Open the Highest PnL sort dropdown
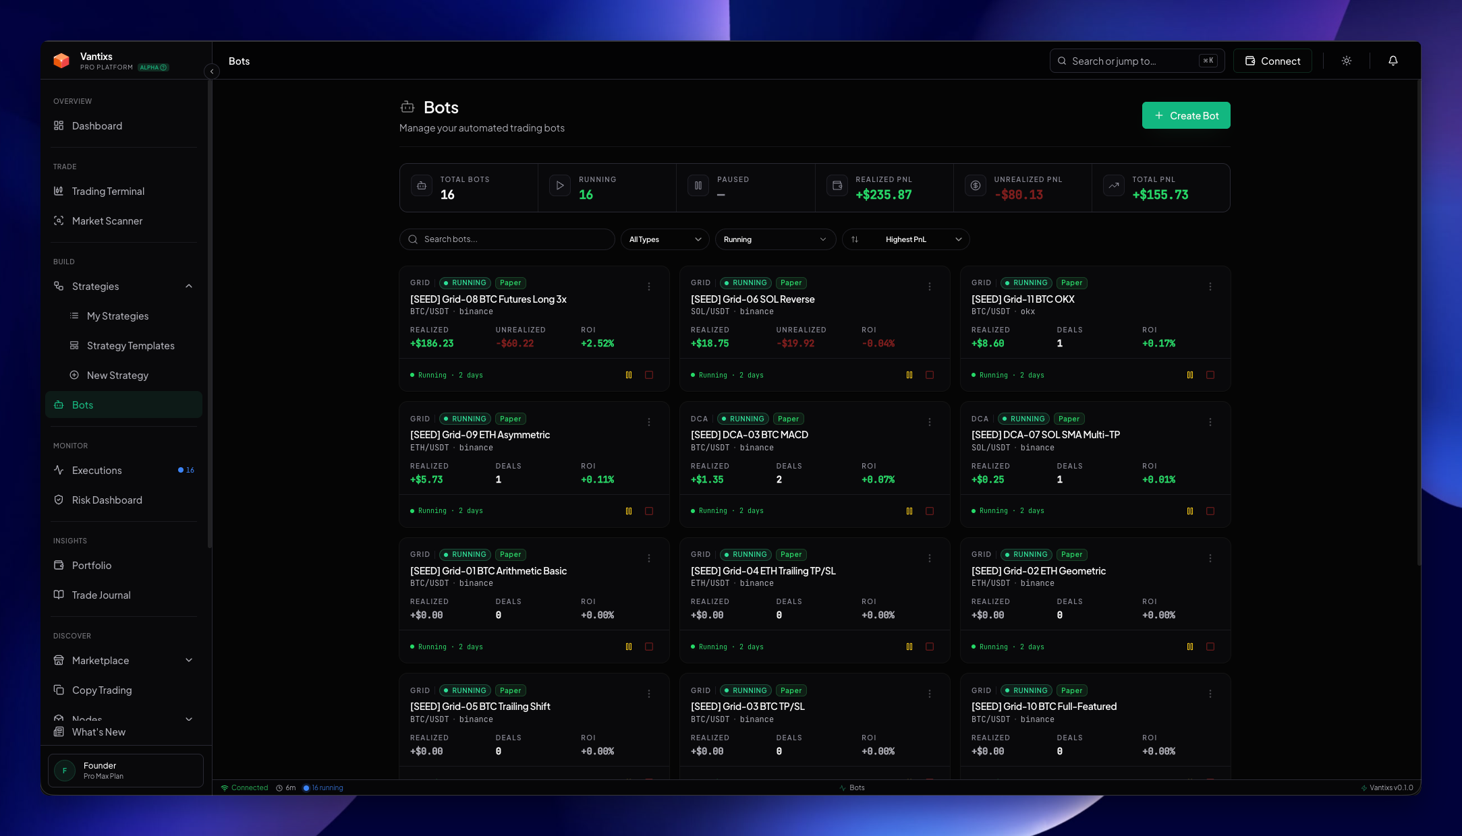 pos(905,239)
